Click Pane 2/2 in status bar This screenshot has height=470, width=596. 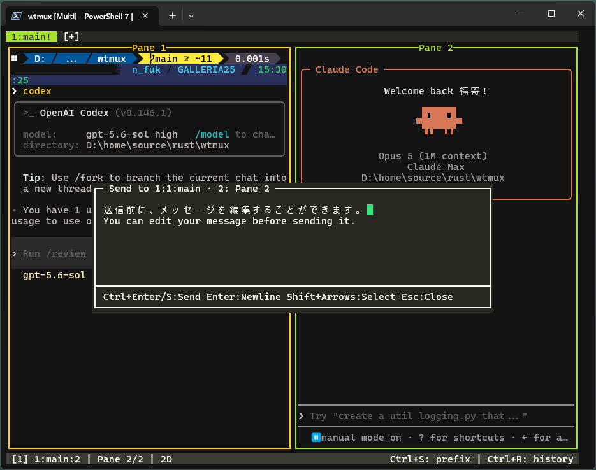coord(120,459)
